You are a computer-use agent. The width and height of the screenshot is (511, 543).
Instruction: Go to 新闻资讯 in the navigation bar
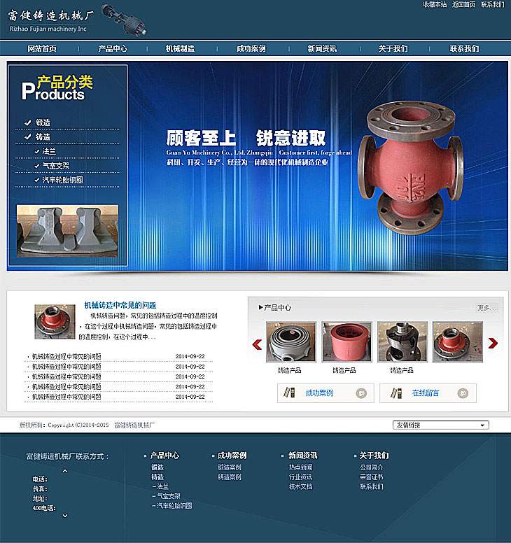(x=322, y=48)
